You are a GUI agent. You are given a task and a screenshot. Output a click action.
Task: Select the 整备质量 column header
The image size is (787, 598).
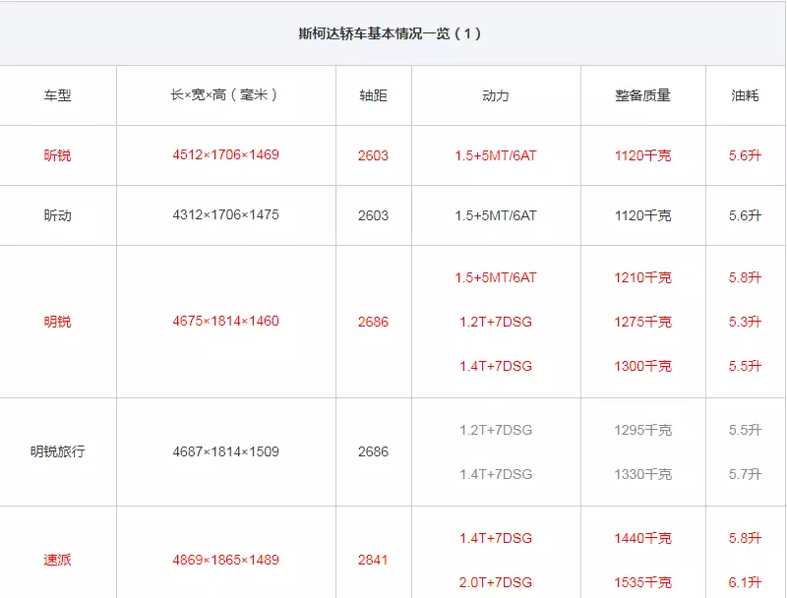point(642,95)
